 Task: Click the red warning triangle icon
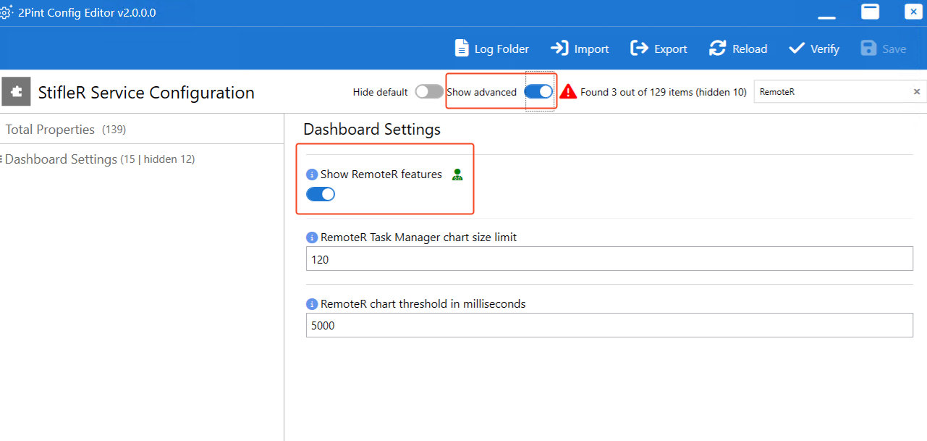(x=568, y=92)
